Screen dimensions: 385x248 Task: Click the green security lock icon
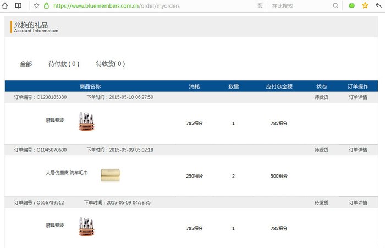46,5
